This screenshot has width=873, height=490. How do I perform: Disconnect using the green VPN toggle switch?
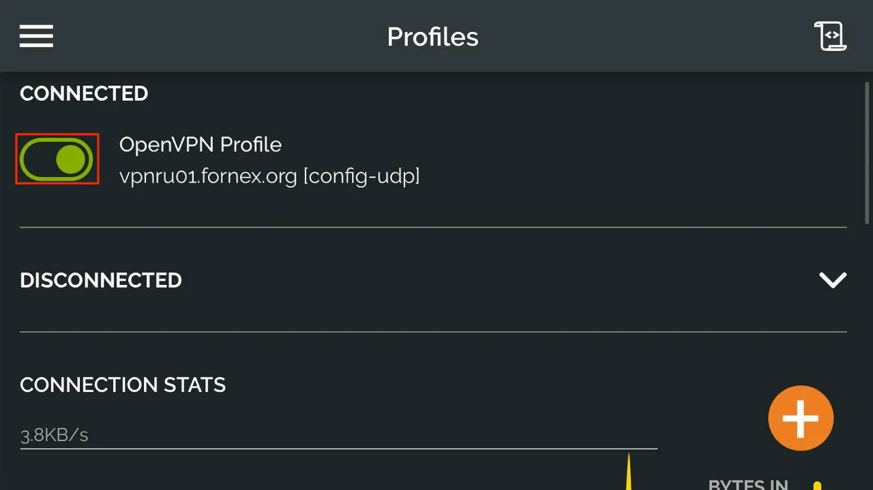[x=57, y=159]
